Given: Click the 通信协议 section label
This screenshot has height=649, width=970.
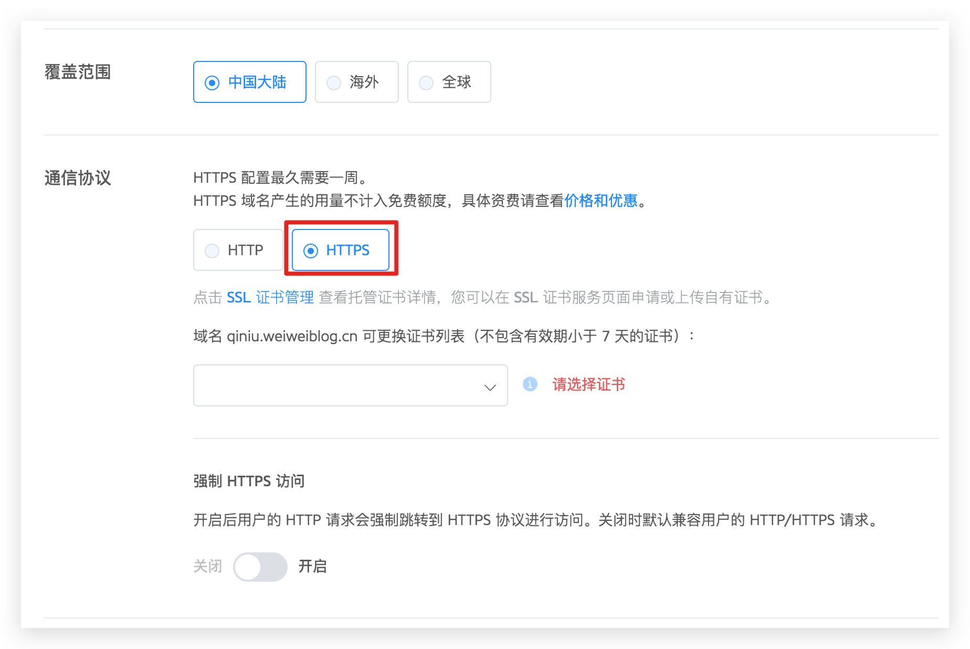Looking at the screenshot, I should pyautogui.click(x=78, y=178).
